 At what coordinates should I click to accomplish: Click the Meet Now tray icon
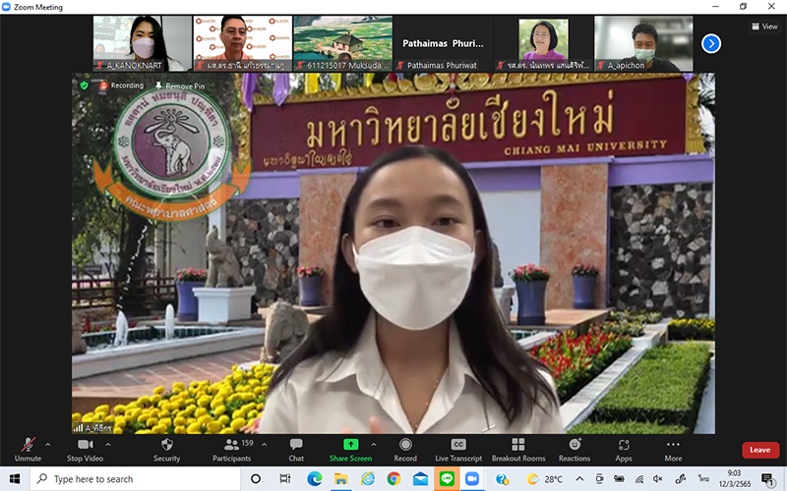[x=599, y=479]
